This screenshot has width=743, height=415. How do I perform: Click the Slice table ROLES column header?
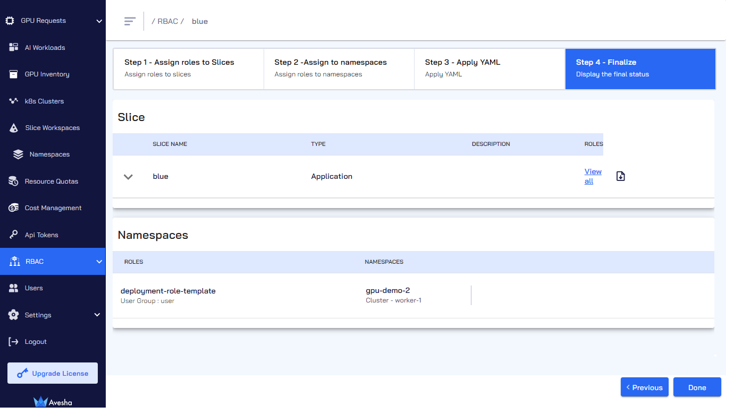click(x=594, y=144)
